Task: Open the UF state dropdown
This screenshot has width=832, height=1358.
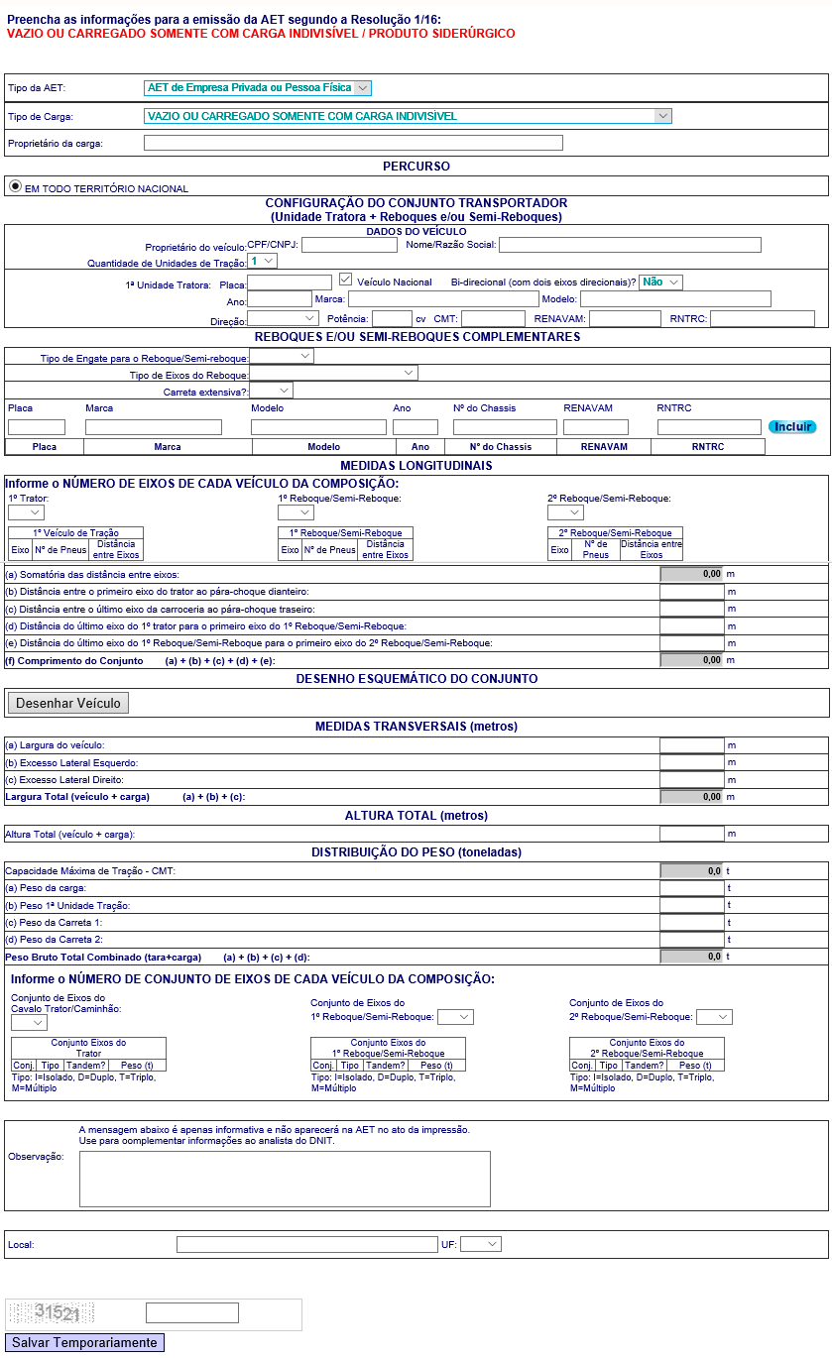Action: pyautogui.click(x=481, y=1244)
